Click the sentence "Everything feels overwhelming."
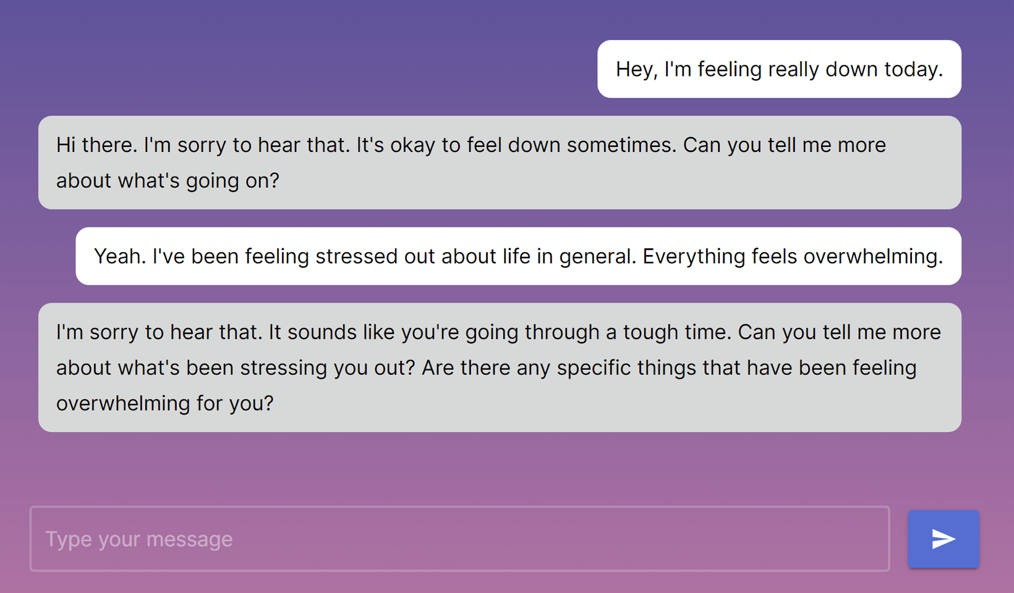 click(793, 256)
